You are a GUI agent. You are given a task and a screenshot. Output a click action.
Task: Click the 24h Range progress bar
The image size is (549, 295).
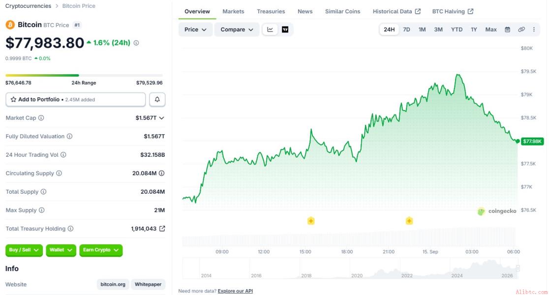84,75
